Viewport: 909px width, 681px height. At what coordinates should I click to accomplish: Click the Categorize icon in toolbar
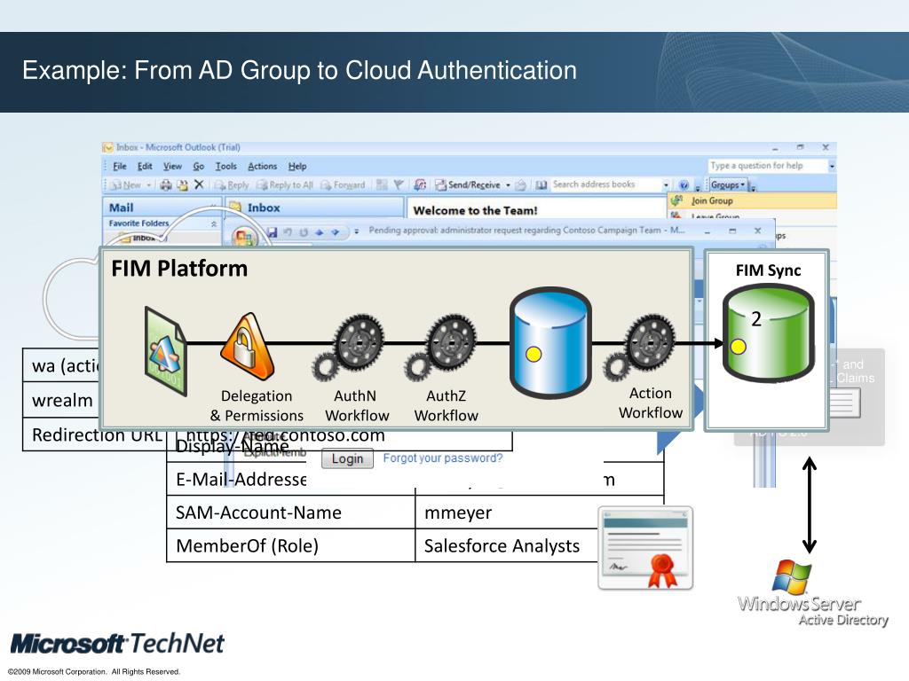pos(382,184)
